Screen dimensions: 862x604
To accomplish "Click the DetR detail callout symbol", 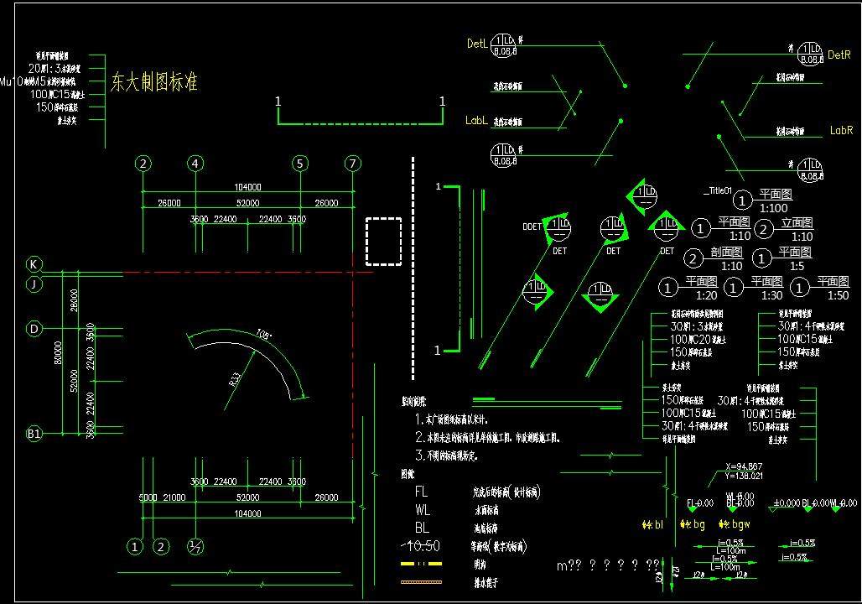I will coord(810,54).
